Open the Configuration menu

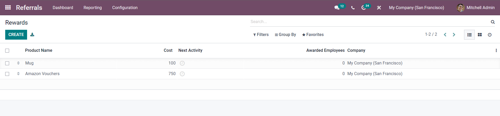[125, 8]
